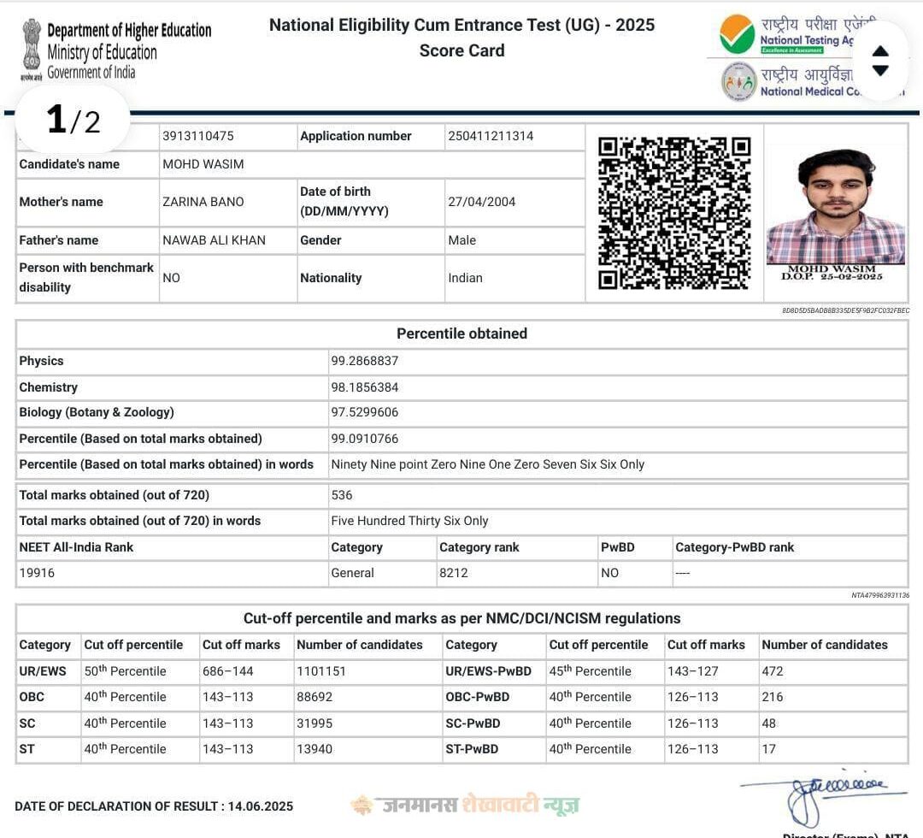Click roll number value 3913110475
923x838 pixels.
click(197, 136)
